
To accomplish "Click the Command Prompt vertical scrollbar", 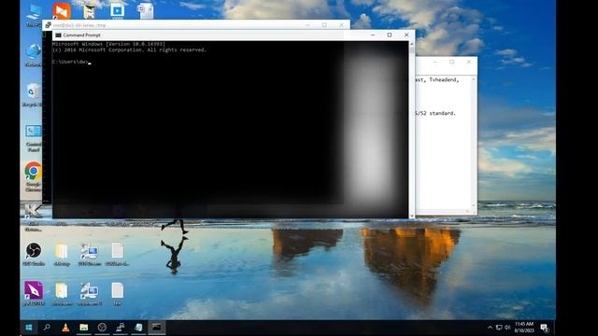I will pos(412,130).
